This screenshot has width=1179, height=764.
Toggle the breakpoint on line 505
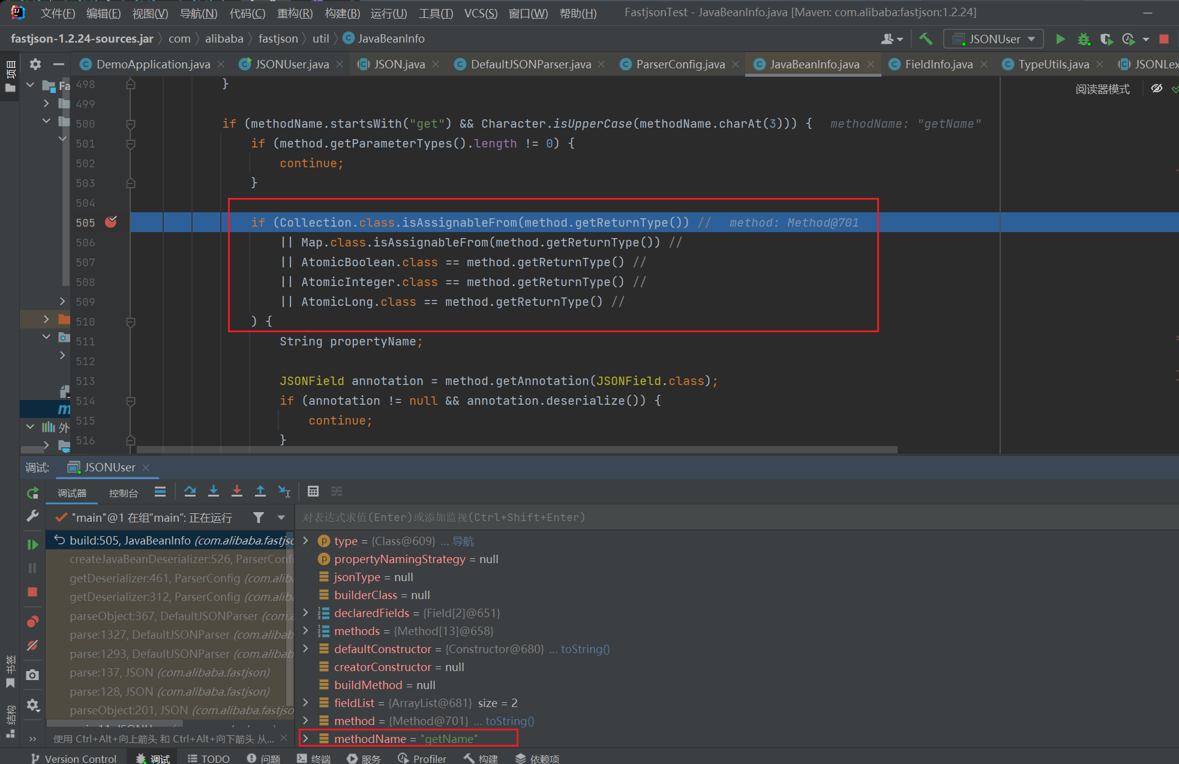(x=111, y=222)
